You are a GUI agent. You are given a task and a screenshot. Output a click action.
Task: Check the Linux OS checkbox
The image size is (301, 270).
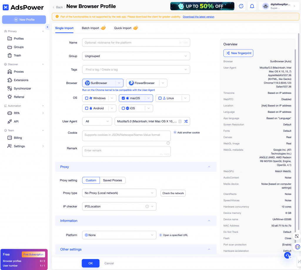(x=160, y=98)
